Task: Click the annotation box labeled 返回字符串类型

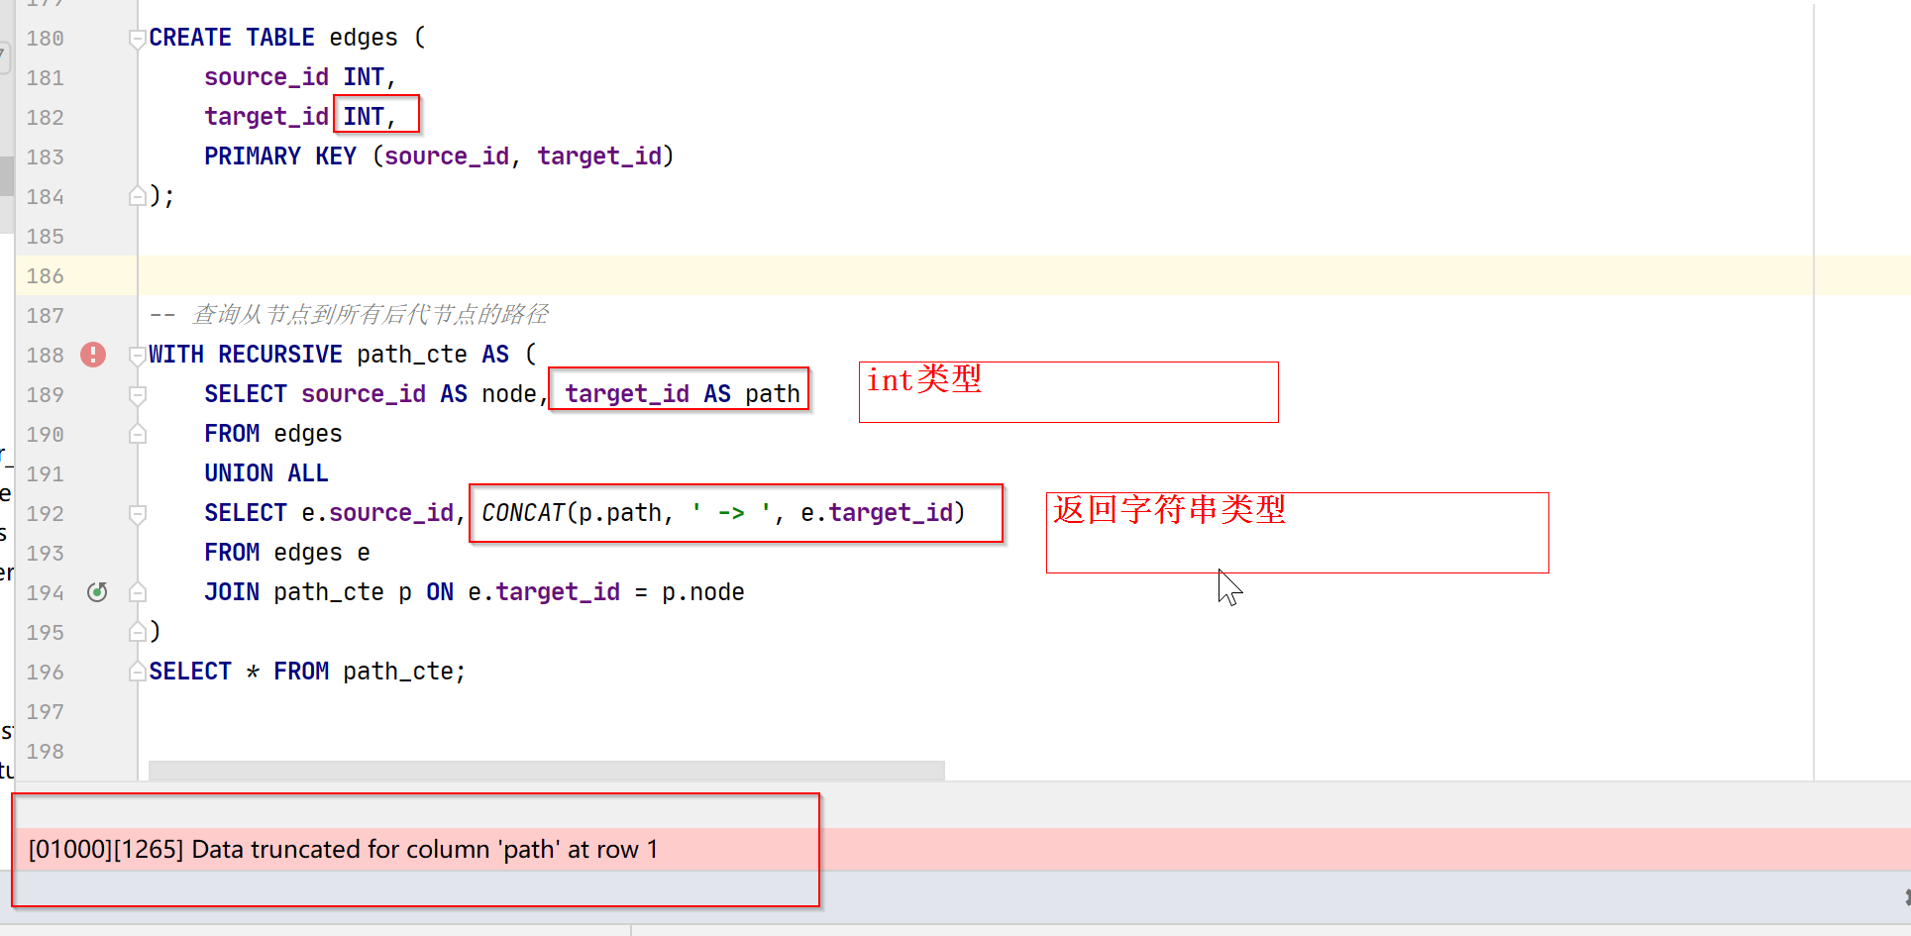Action: (1296, 532)
